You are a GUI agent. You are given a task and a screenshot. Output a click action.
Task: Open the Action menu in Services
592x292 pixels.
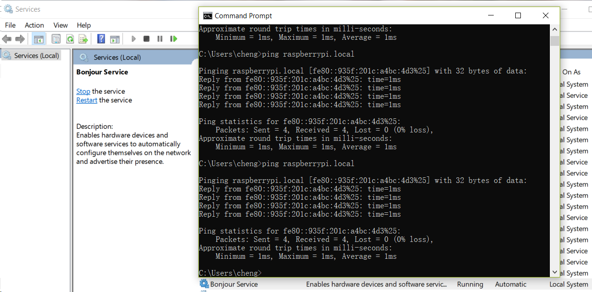click(x=34, y=25)
